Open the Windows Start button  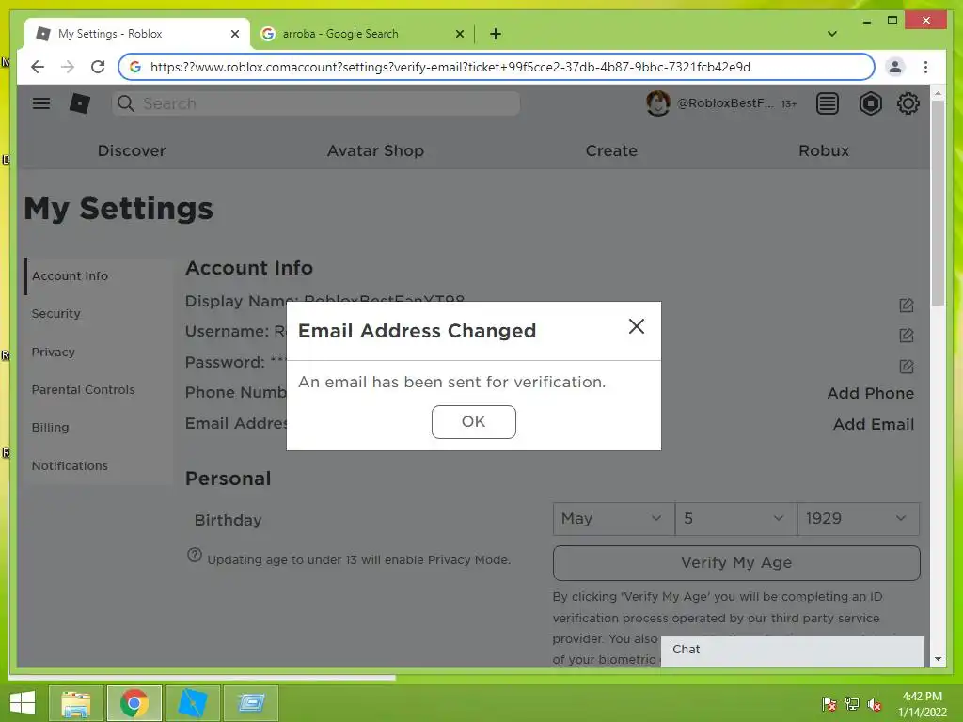tap(23, 703)
